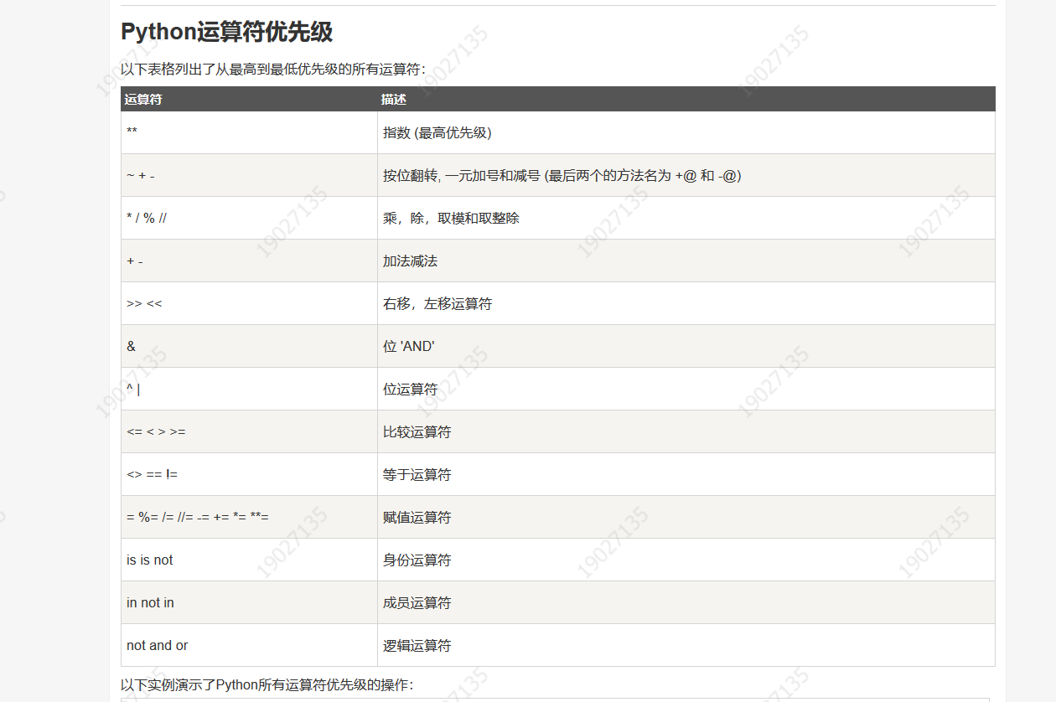Click the description "右移，左移运算符"
The image size is (1056, 702).
tap(437, 303)
